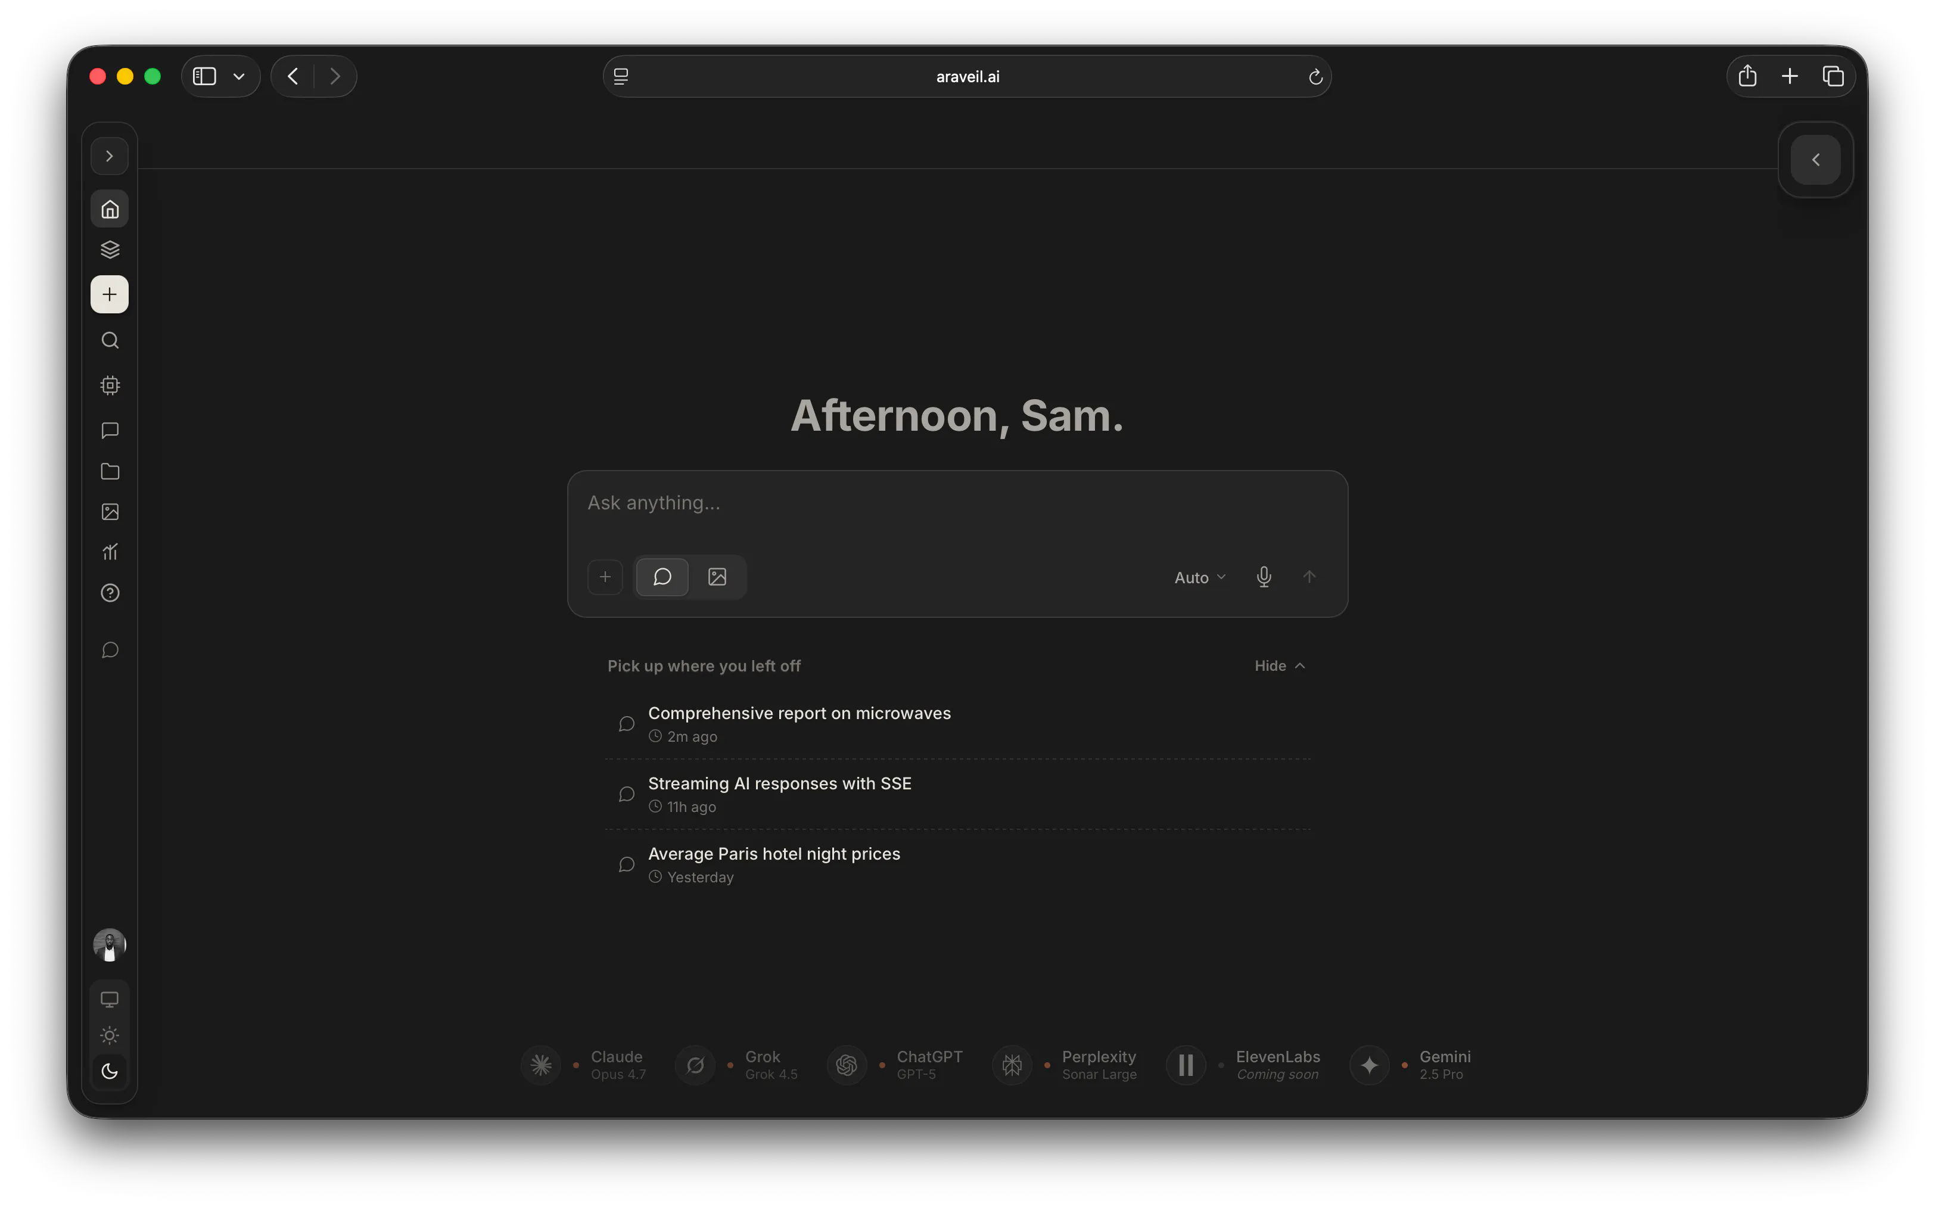The height and width of the screenshot is (1207, 1935).
Task: Start new chat with plus sidebar button
Action: [x=110, y=294]
